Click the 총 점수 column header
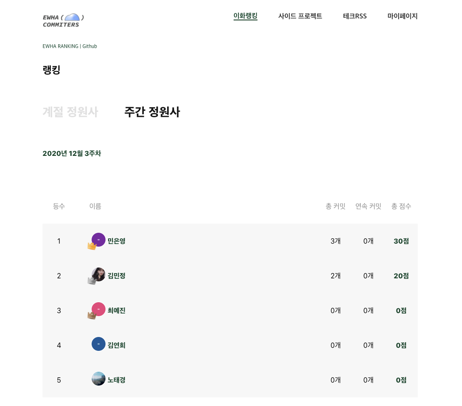The image size is (462, 406). point(401,206)
